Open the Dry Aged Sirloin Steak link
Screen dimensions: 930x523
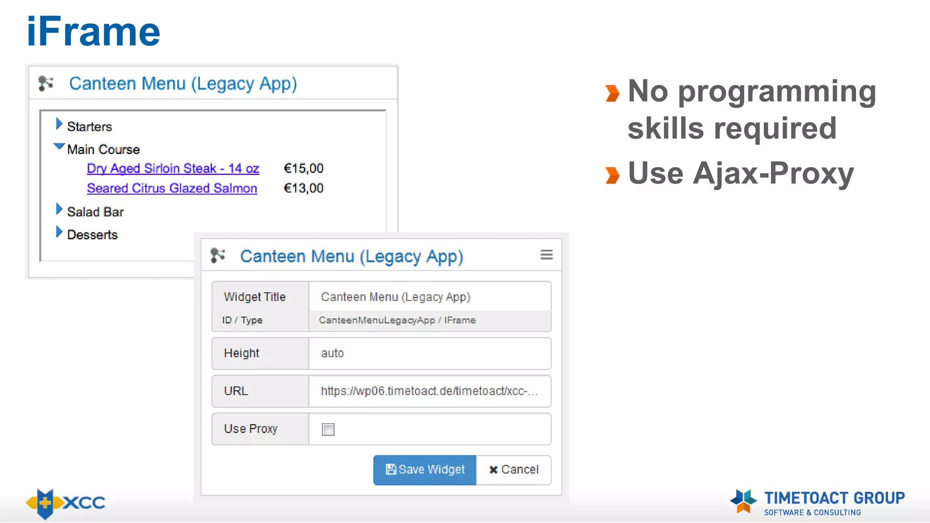[x=173, y=168]
